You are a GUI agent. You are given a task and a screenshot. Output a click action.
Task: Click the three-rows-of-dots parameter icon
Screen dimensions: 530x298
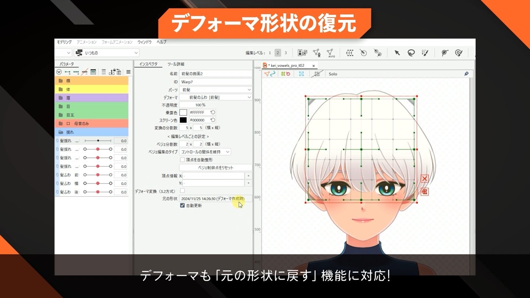coord(104,72)
